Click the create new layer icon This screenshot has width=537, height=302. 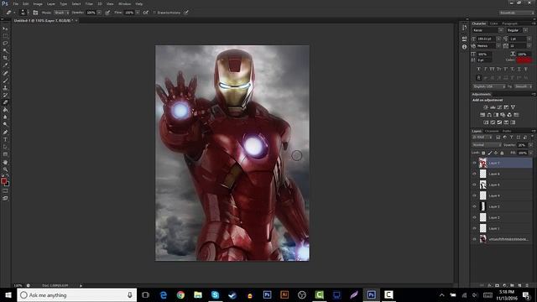click(519, 285)
